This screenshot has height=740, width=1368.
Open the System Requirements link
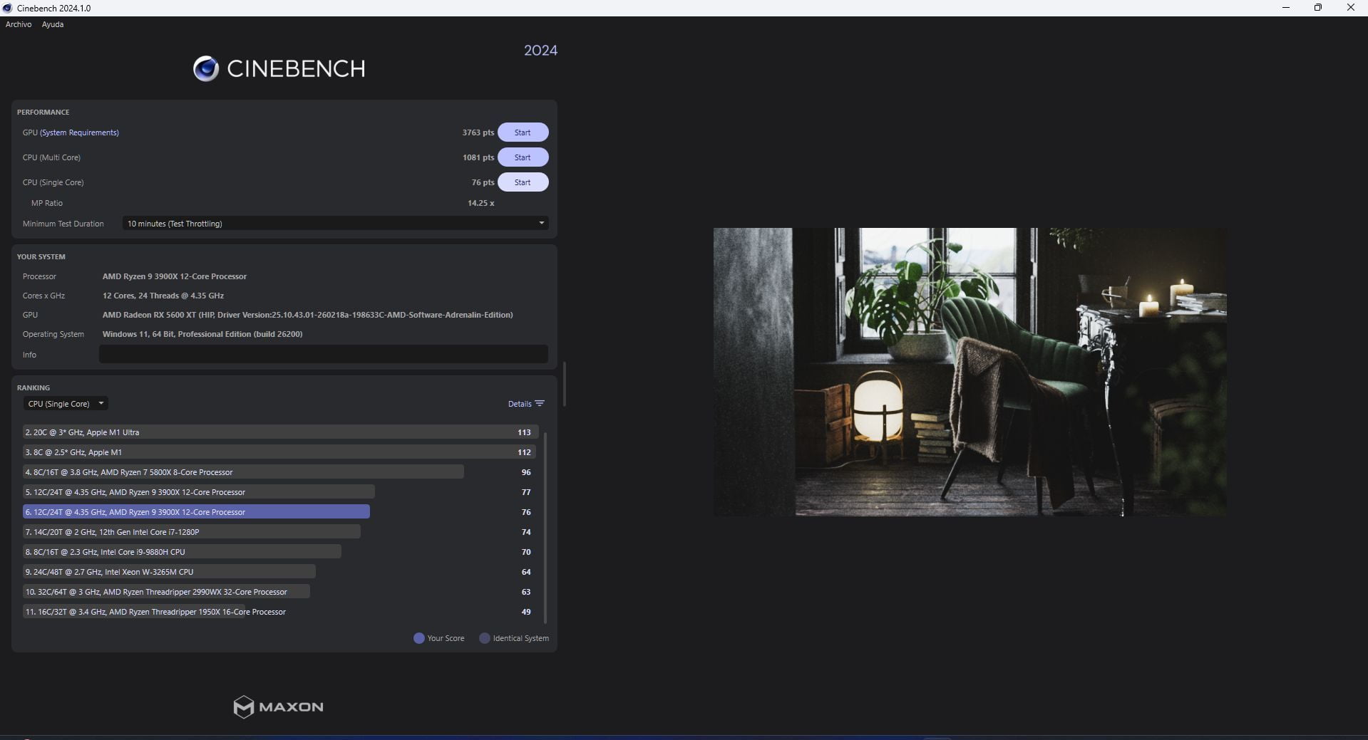coord(80,132)
